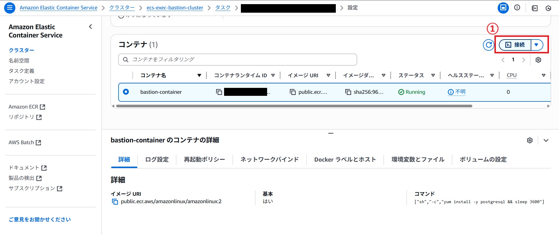Copy the container runtime ID
559x235 pixels.
(219, 92)
